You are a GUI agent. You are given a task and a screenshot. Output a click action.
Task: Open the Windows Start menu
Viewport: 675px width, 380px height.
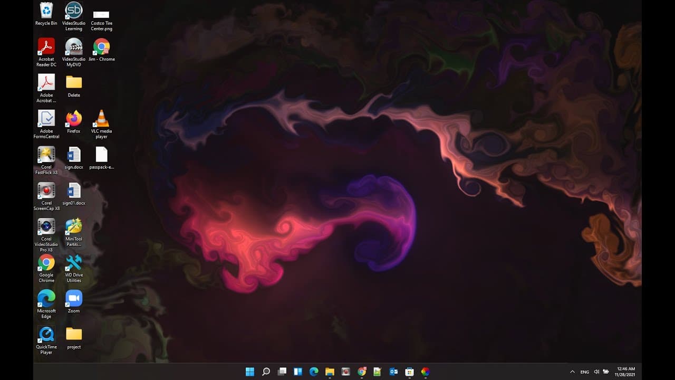250,372
